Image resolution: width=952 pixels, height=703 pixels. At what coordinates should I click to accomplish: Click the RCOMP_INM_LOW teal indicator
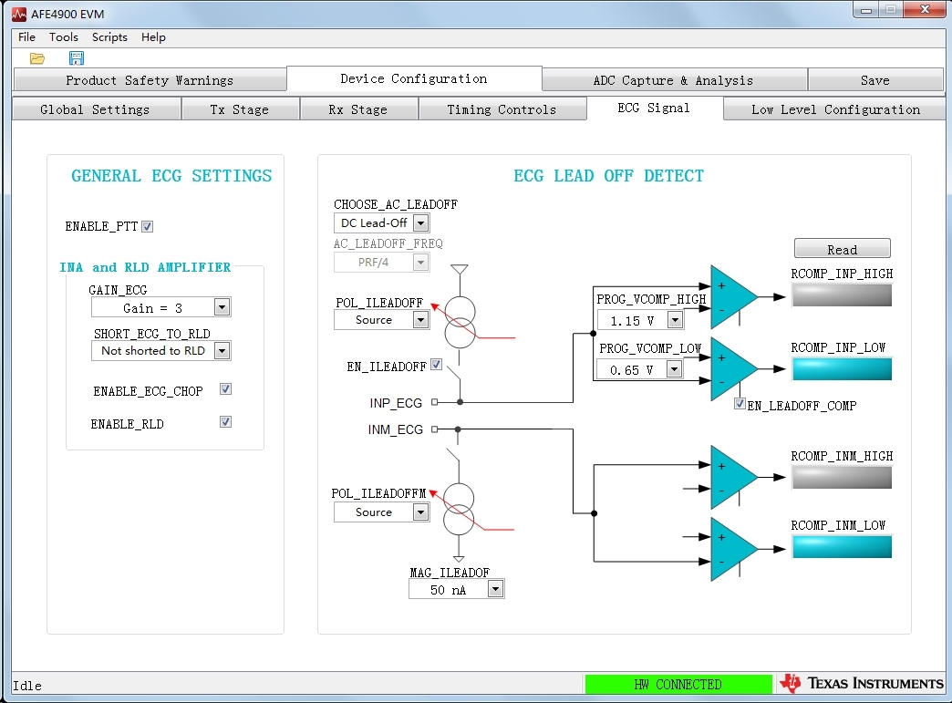coord(842,546)
